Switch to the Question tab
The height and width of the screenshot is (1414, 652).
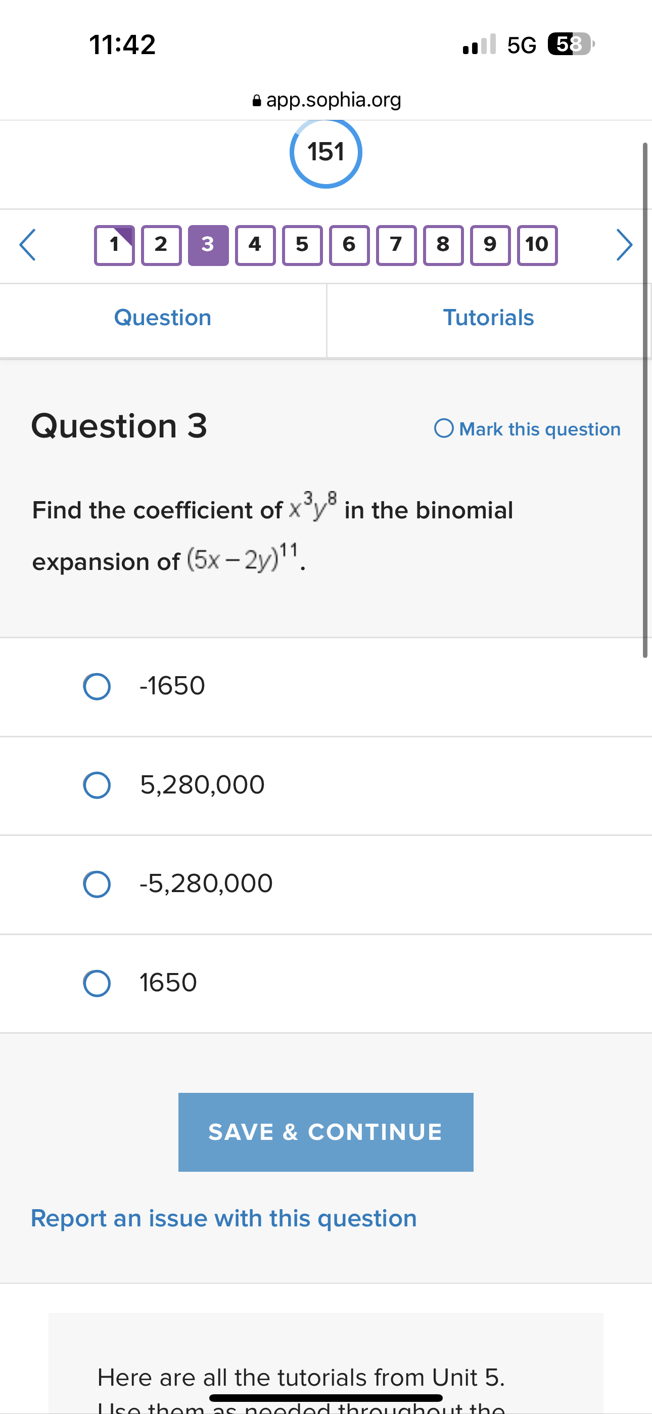[162, 318]
